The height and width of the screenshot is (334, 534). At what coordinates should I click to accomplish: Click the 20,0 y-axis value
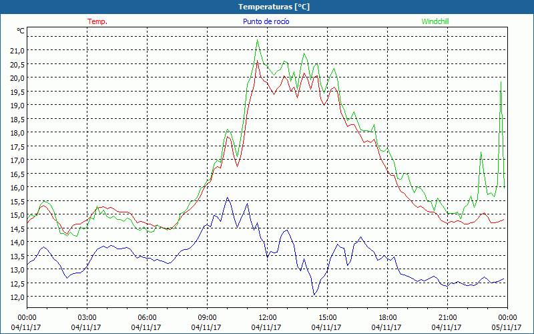(x=18, y=77)
